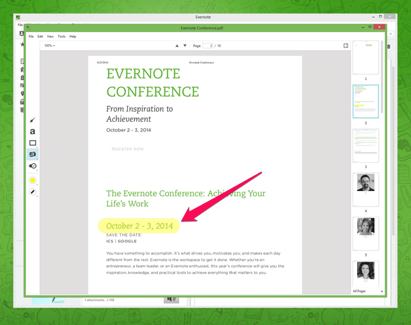This screenshot has height=325, width=411.
Task: Select the highlighted marker tool
Action: point(33,154)
